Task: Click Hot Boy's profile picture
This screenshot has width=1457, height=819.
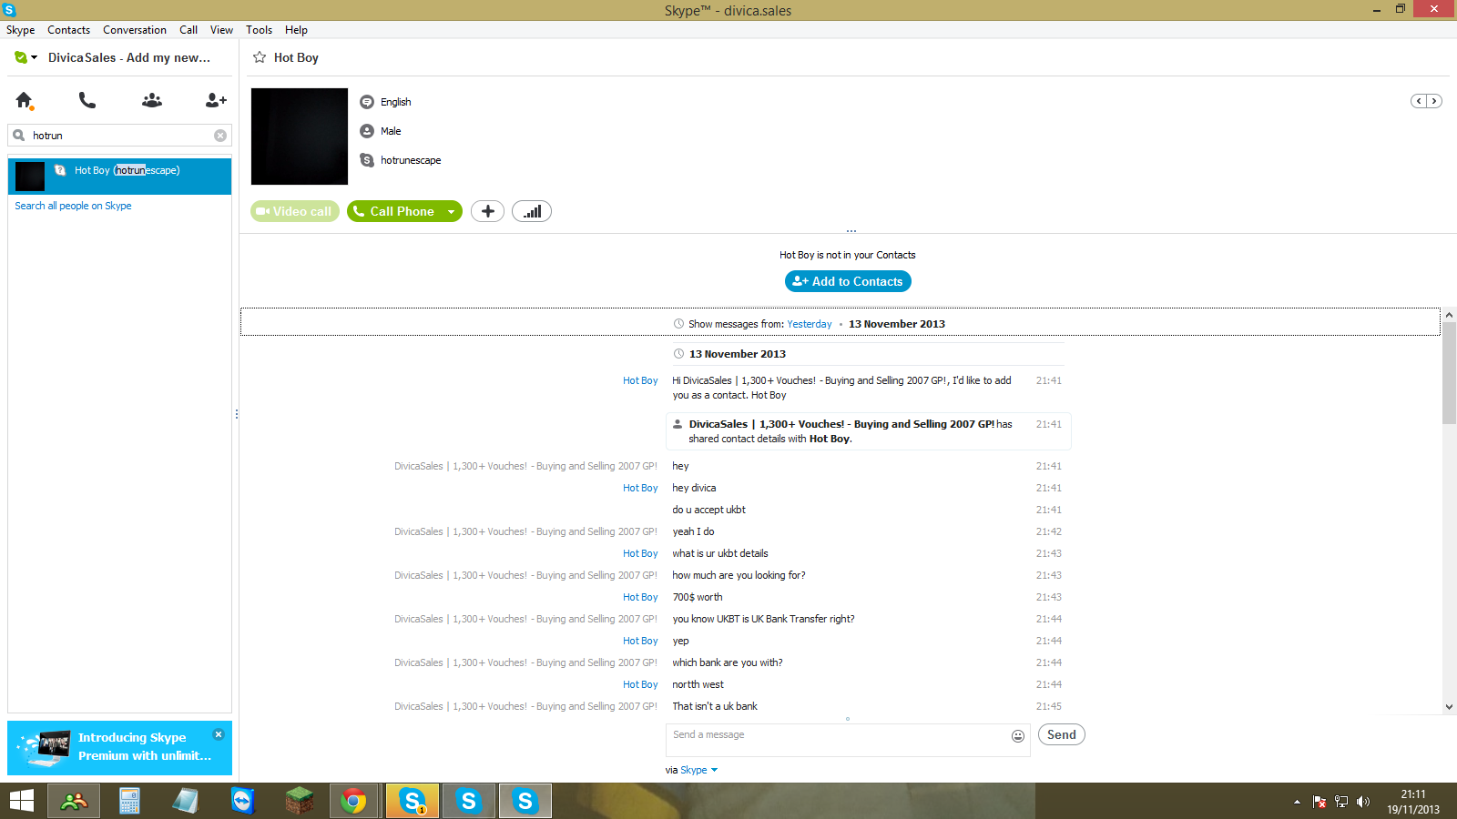Action: [x=300, y=136]
